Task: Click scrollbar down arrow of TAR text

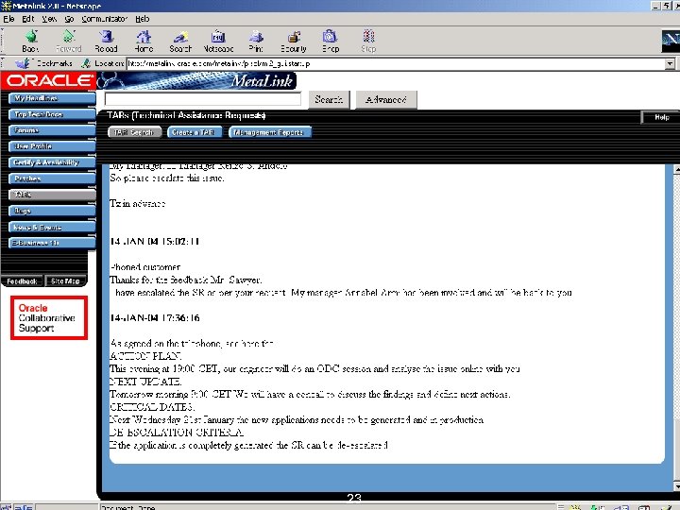Action: (x=676, y=485)
